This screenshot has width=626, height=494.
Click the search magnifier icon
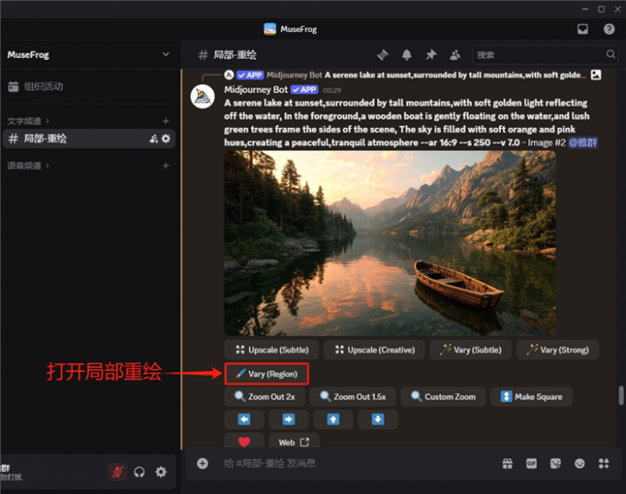click(610, 54)
